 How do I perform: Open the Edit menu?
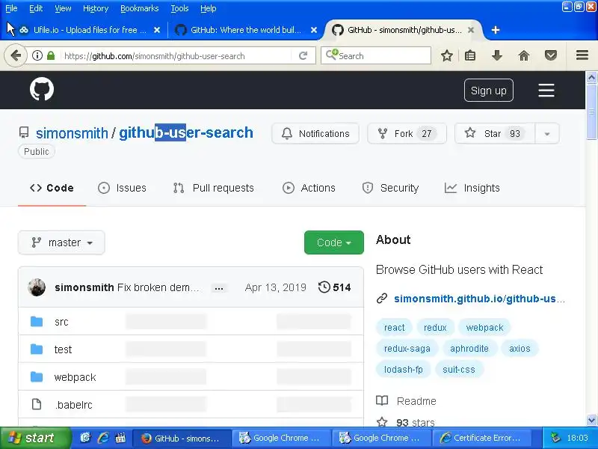(x=35, y=8)
